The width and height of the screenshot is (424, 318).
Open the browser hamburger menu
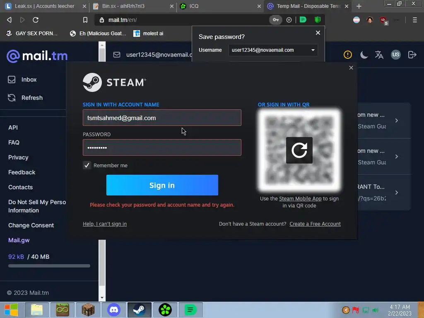pos(414,20)
